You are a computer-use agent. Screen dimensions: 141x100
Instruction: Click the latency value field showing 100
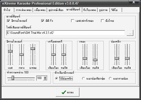coord(40,78)
